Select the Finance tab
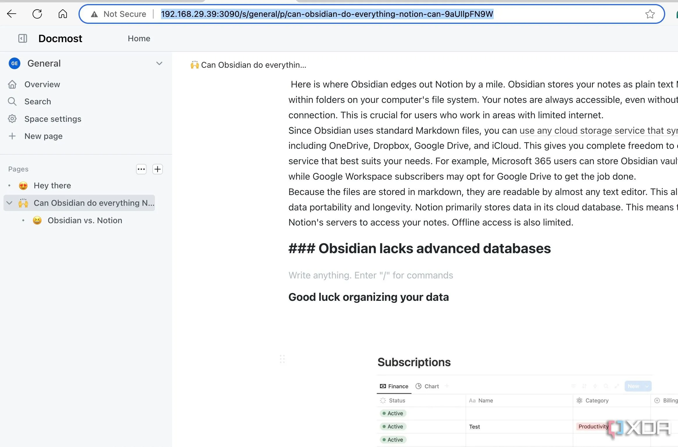The height and width of the screenshot is (447, 678). [x=394, y=386]
